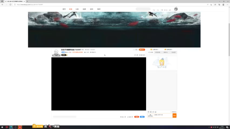Click the read aloud icon in address bar
Image resolution: width=230 pixels, height=129 pixels.
[x=208, y=5]
